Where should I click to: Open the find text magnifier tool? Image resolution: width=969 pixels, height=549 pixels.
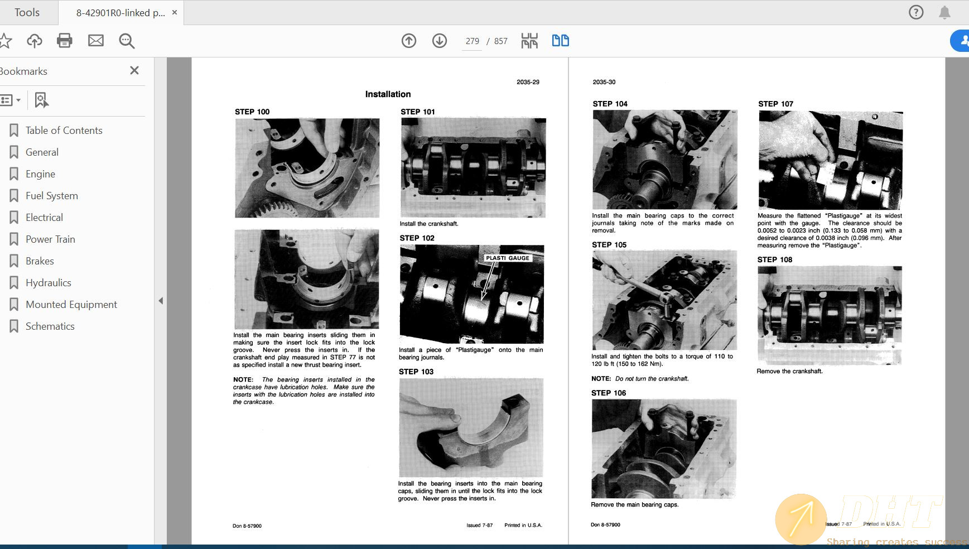pos(127,41)
